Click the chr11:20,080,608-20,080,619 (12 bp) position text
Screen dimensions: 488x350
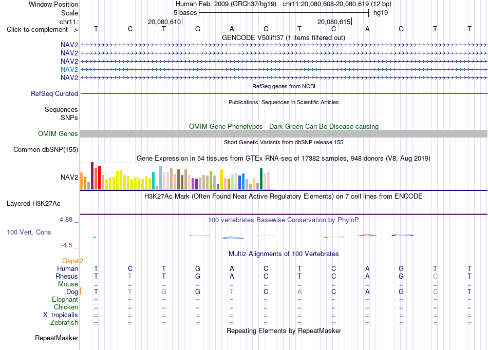pyautogui.click(x=337, y=4)
